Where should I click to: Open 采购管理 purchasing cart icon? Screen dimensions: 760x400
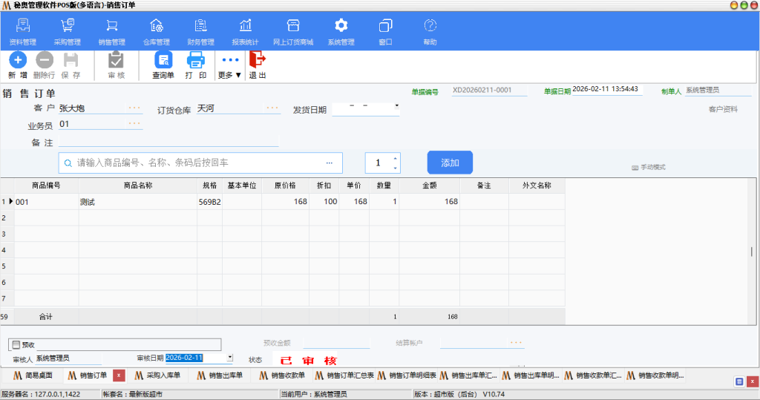point(68,27)
